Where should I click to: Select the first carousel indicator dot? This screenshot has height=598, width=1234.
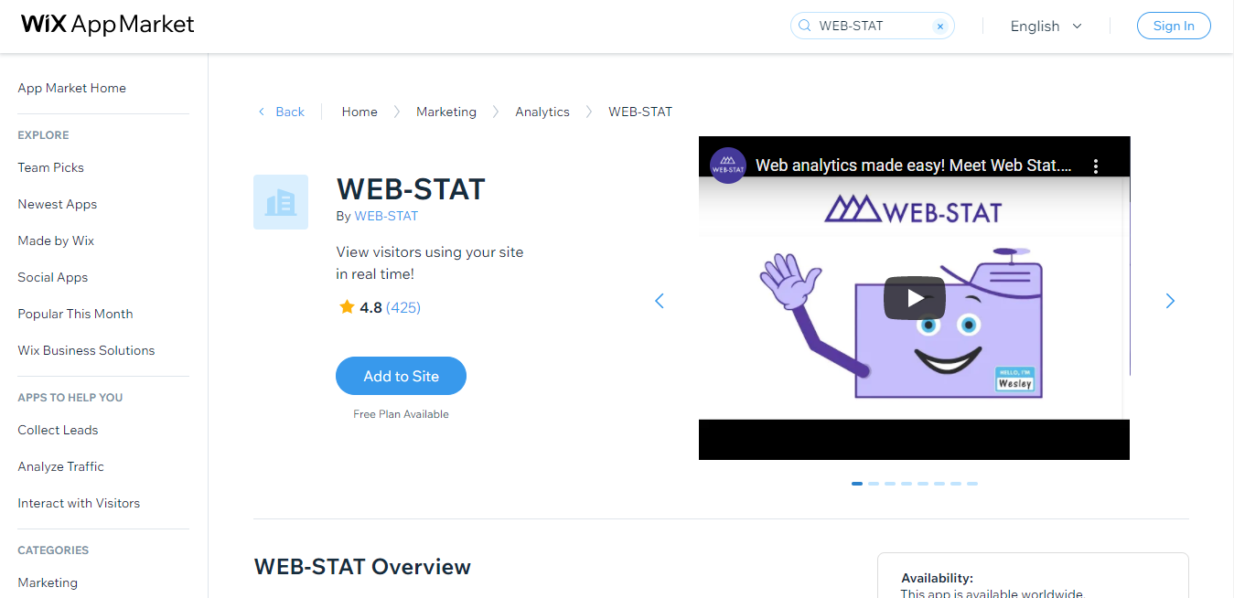857,484
